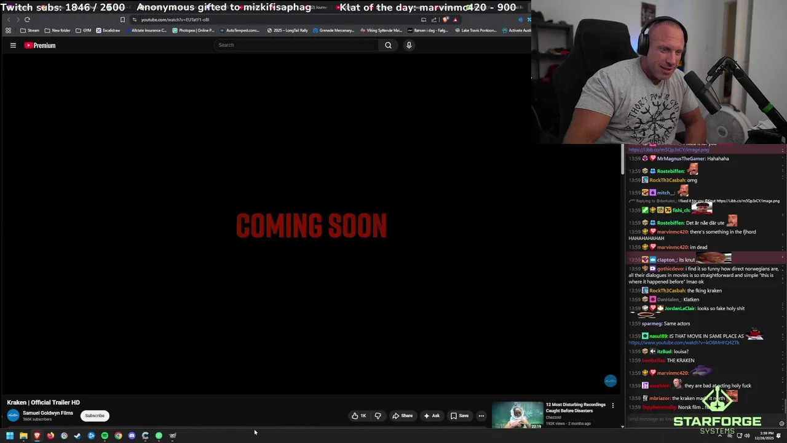This screenshot has width=787, height=443.
Task: Click the share page icon in address bar
Action: [434, 20]
